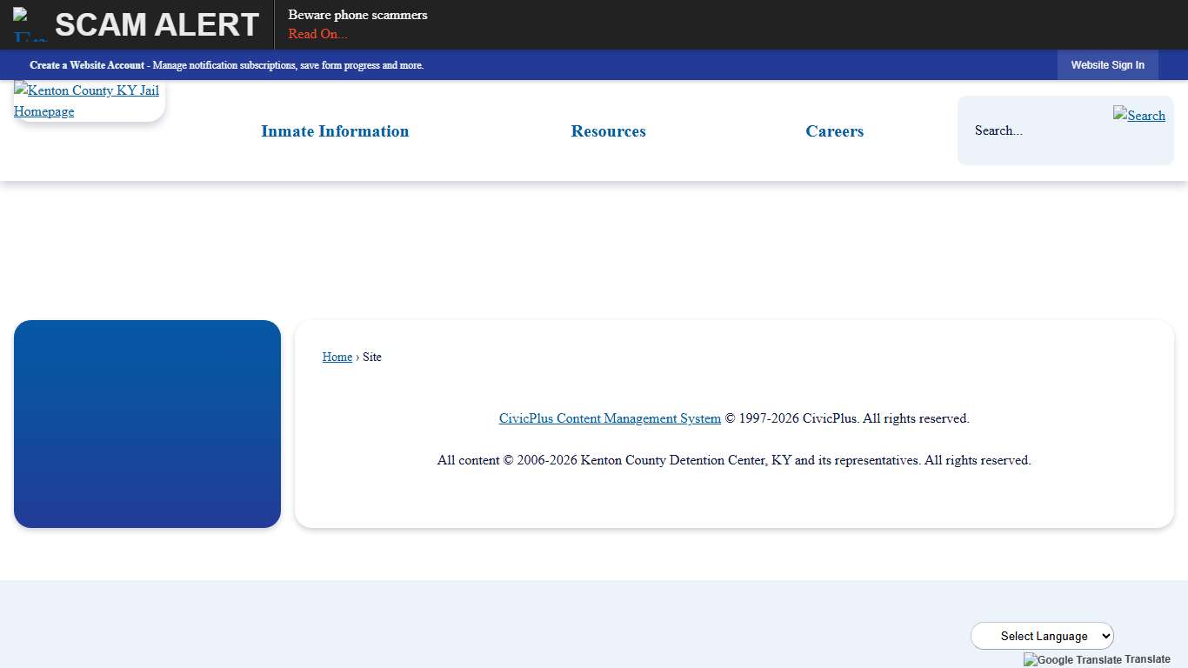Click the Translate text beside Google Translate
The image size is (1188, 668).
click(x=1147, y=659)
